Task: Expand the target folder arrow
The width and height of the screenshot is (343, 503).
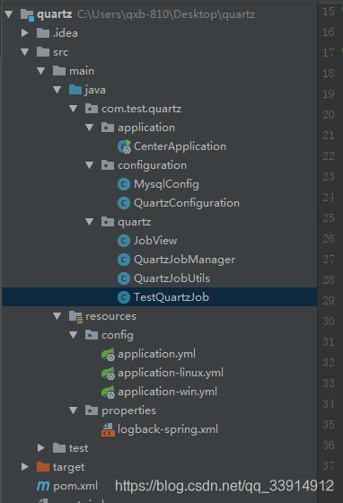Action: point(24,467)
